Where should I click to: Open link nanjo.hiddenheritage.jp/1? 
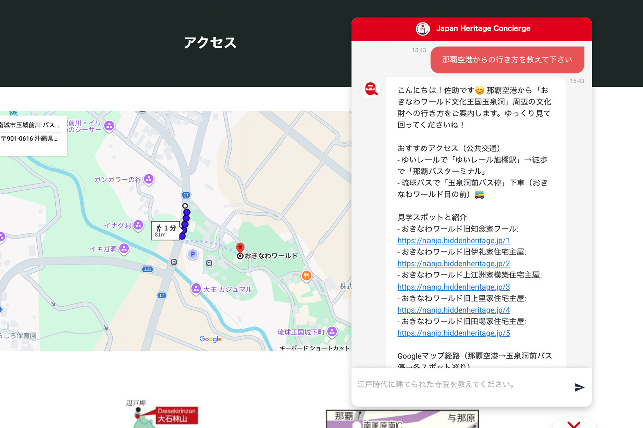click(454, 241)
